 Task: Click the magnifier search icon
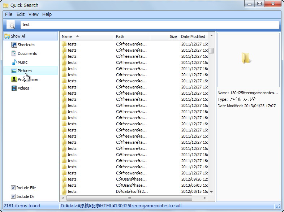(11, 25)
